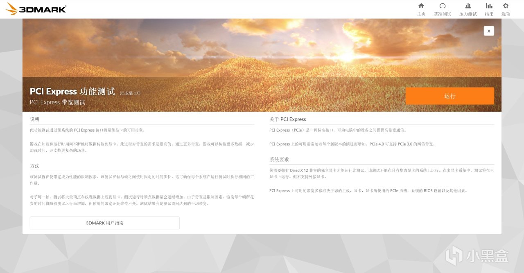Open the 基准测试 benchmark gauge icon

click(x=443, y=6)
